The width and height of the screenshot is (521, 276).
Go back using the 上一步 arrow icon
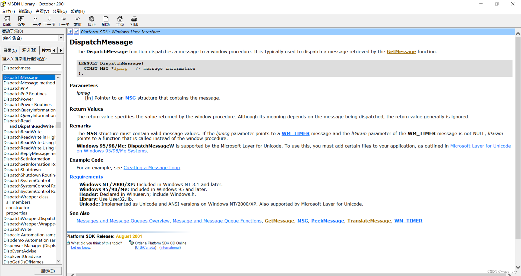(63, 21)
